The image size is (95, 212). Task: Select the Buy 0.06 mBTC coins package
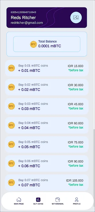[x=47, y=164]
